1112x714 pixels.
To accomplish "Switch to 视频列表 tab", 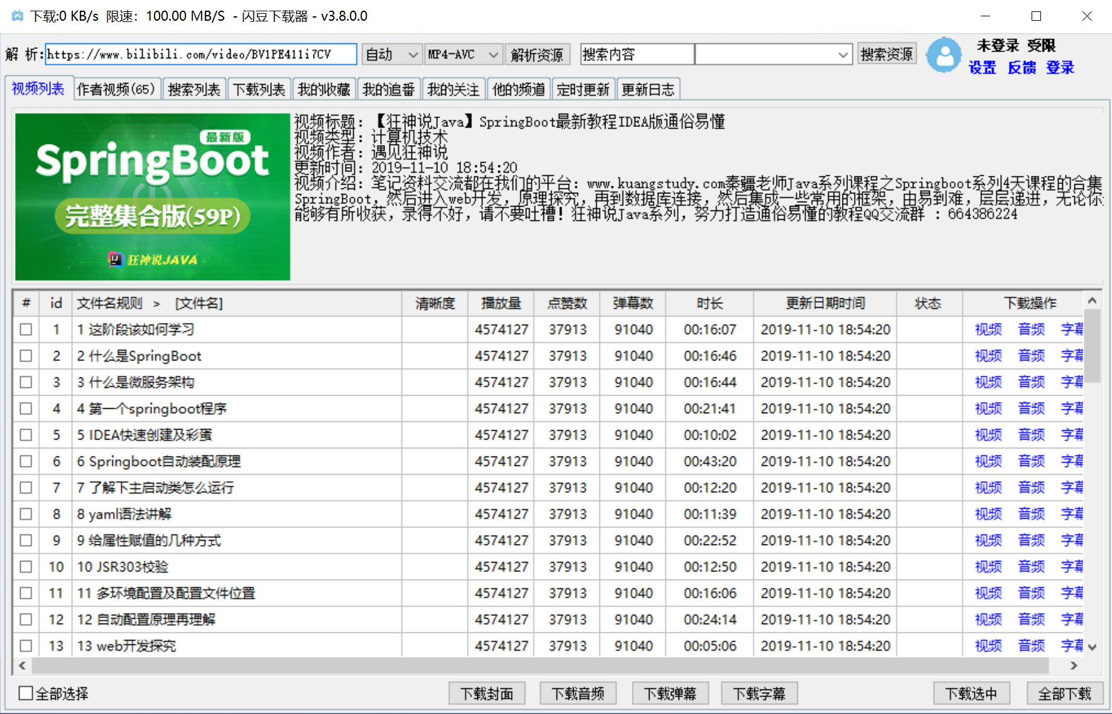I will coord(38,89).
